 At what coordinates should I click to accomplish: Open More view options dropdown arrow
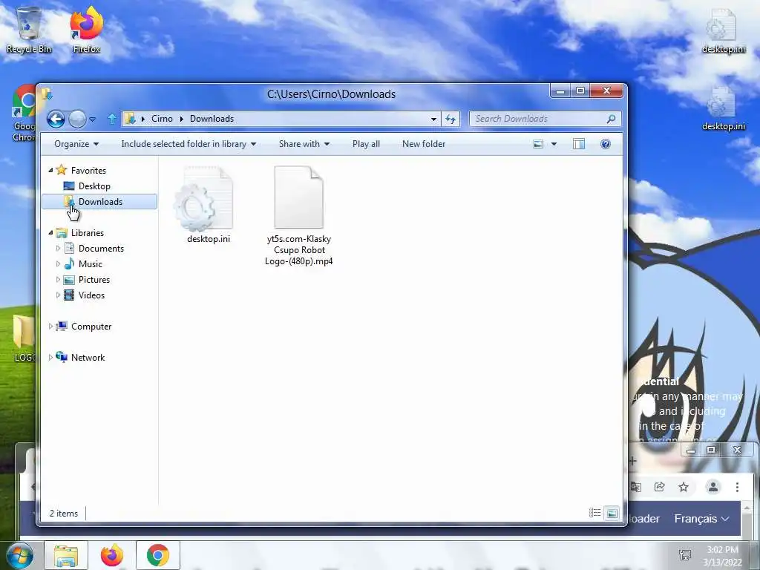pyautogui.click(x=554, y=144)
